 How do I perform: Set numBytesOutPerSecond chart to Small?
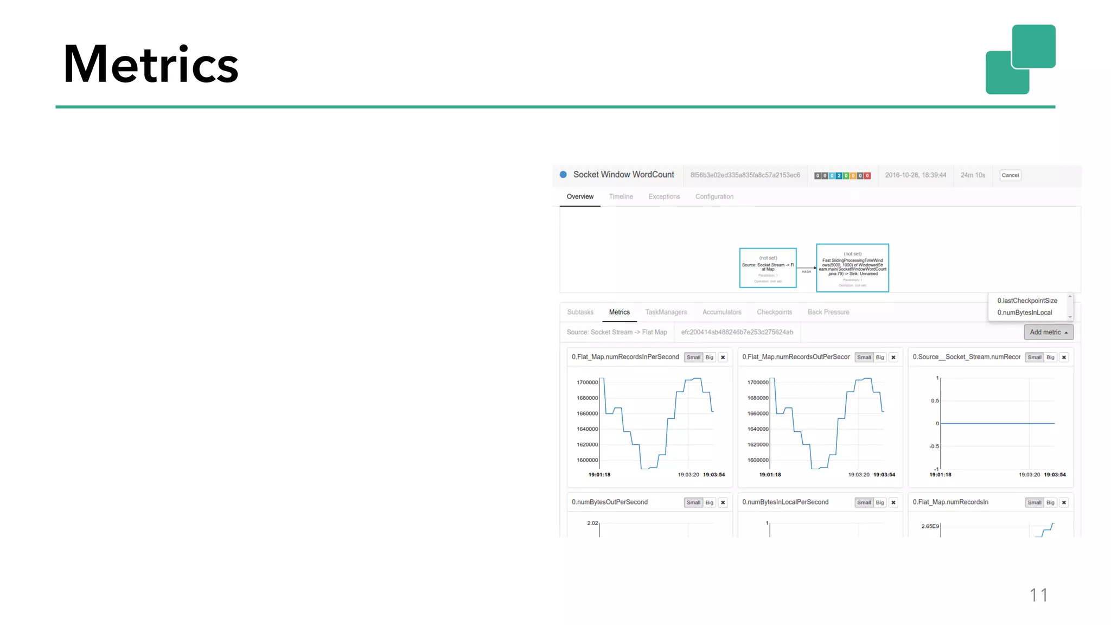tap(693, 503)
